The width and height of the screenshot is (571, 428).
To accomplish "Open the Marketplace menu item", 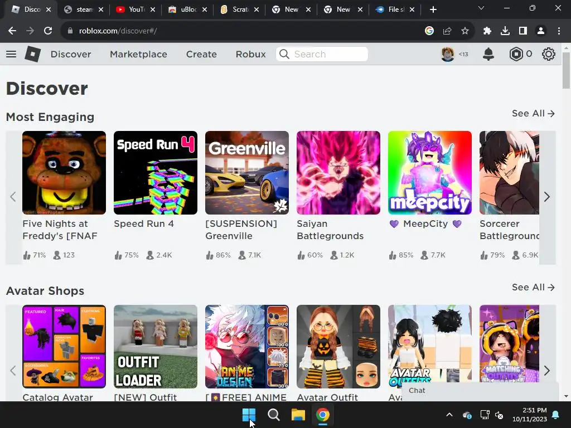I will [x=138, y=54].
